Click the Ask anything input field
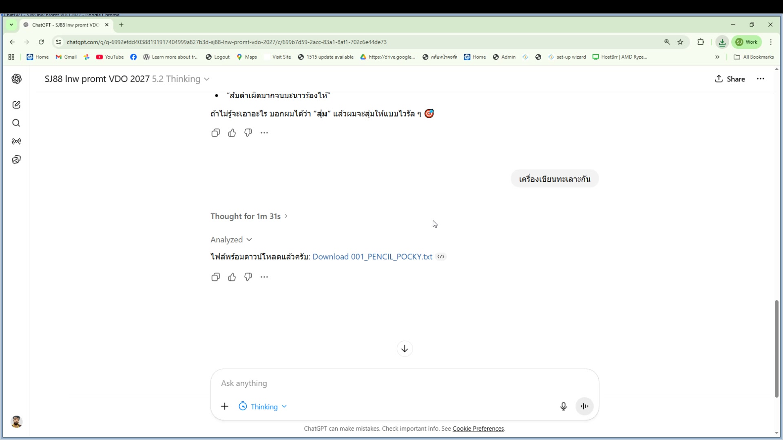This screenshot has width=783, height=440. 387,383
